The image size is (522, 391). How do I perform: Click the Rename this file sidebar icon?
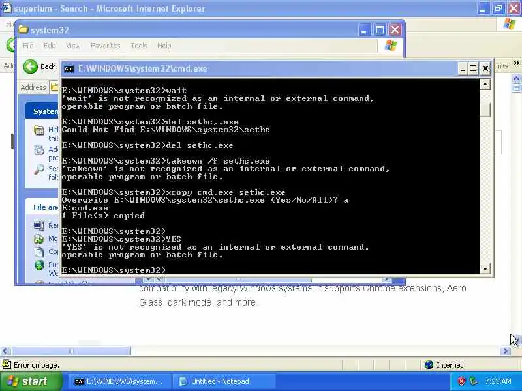(39, 226)
